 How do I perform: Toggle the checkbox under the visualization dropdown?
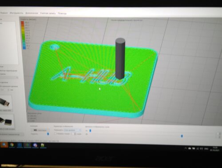click(x=55, y=134)
